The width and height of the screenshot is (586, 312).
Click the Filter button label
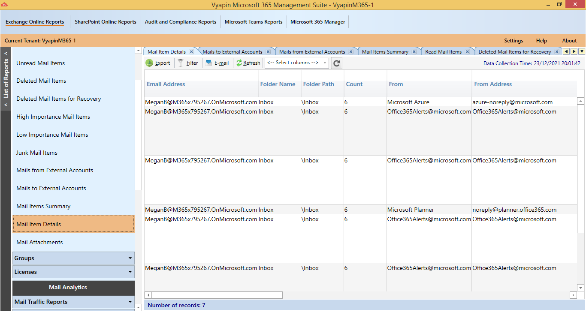pyautogui.click(x=192, y=63)
